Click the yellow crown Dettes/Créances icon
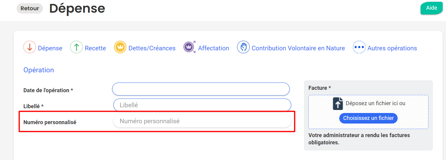This screenshot has height=160, width=446. tap(120, 48)
